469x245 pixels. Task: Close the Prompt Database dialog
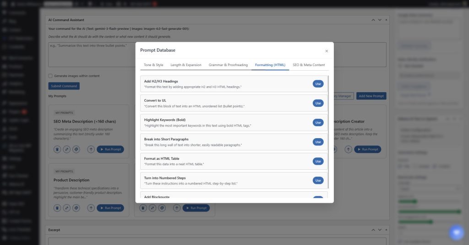(x=326, y=51)
